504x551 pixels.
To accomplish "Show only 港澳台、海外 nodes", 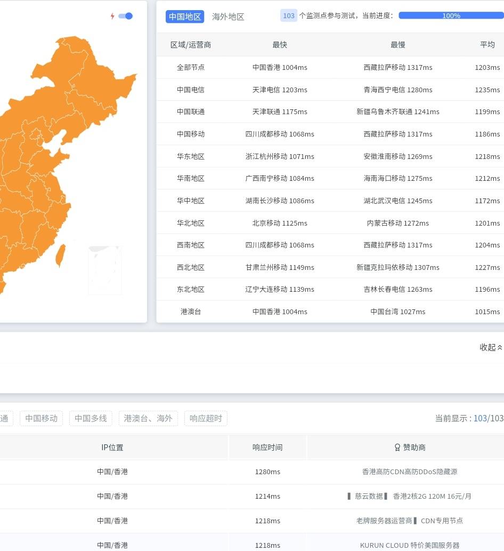I will [148, 418].
